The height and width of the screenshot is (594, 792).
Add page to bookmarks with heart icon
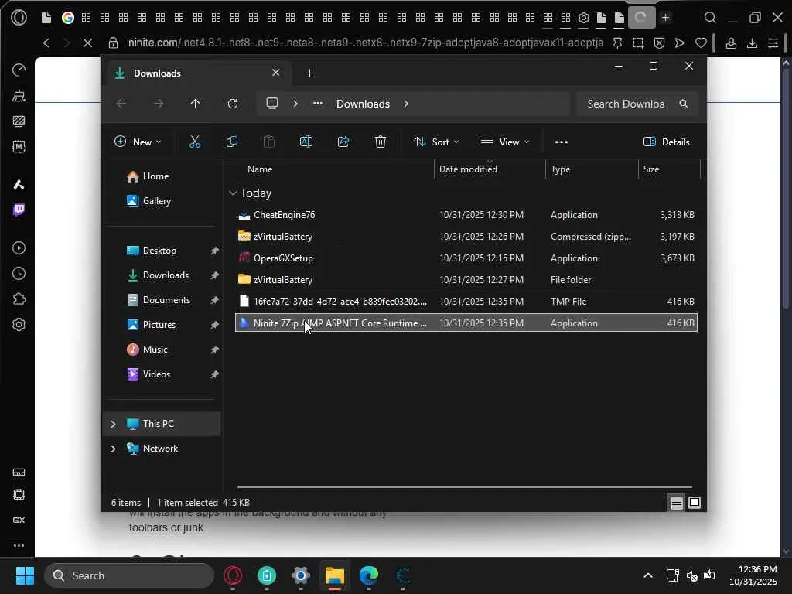[x=701, y=43]
